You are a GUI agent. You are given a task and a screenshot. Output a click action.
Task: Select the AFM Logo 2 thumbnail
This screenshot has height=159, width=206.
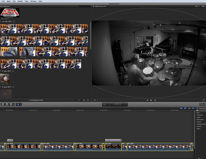click(x=10, y=13)
